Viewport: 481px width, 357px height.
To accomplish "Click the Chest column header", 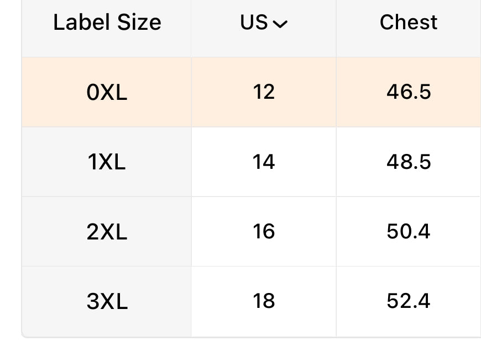I will click(409, 23).
